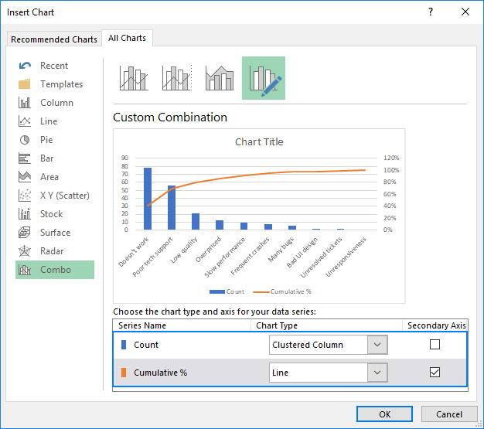The height and width of the screenshot is (429, 484).
Task: Open chart type dropdown for Cumulative % series
Action: 377,373
